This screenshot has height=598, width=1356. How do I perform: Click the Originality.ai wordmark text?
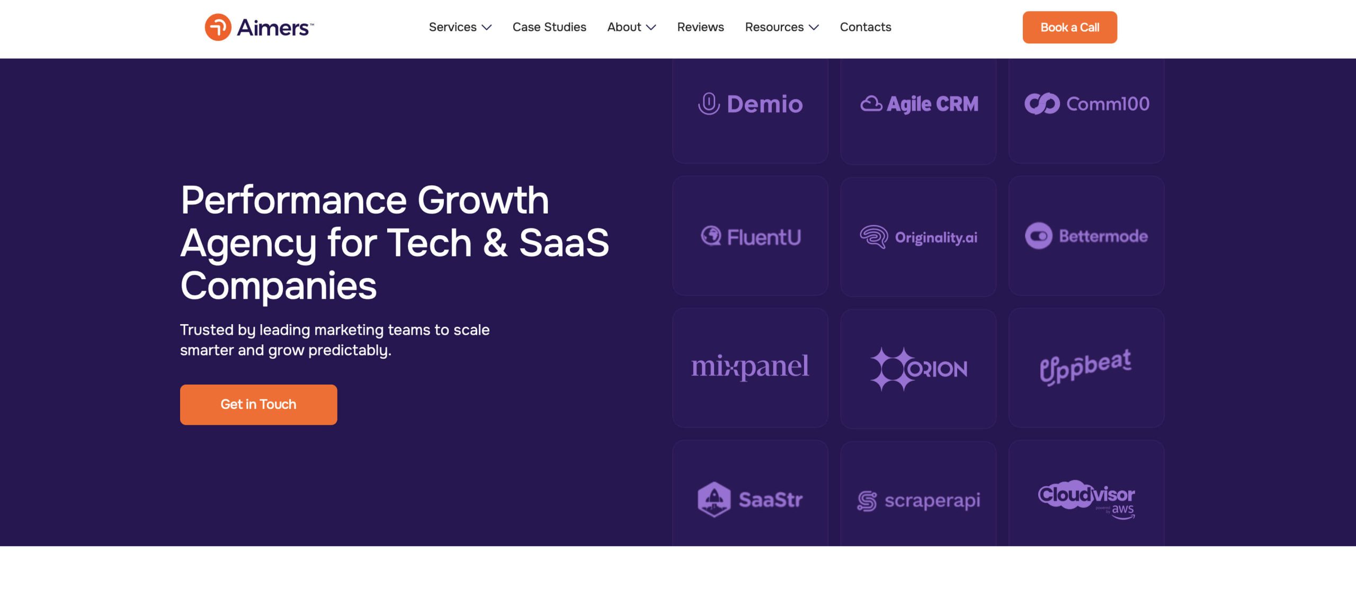[936, 238]
